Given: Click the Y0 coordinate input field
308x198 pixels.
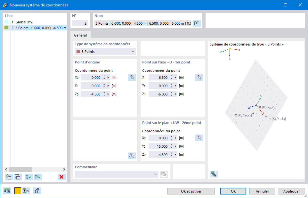Looking at the screenshot, I should (x=92, y=86).
